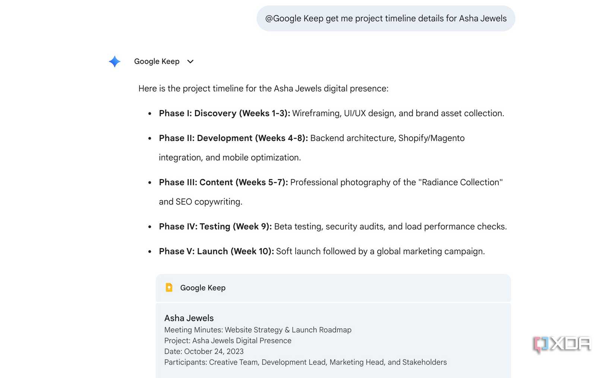615x378 pixels.
Task: Click the yellow Google Keep note icon
Action: (169, 287)
